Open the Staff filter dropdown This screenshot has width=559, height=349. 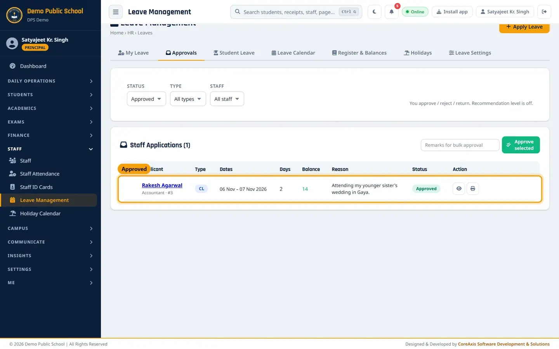tap(227, 99)
